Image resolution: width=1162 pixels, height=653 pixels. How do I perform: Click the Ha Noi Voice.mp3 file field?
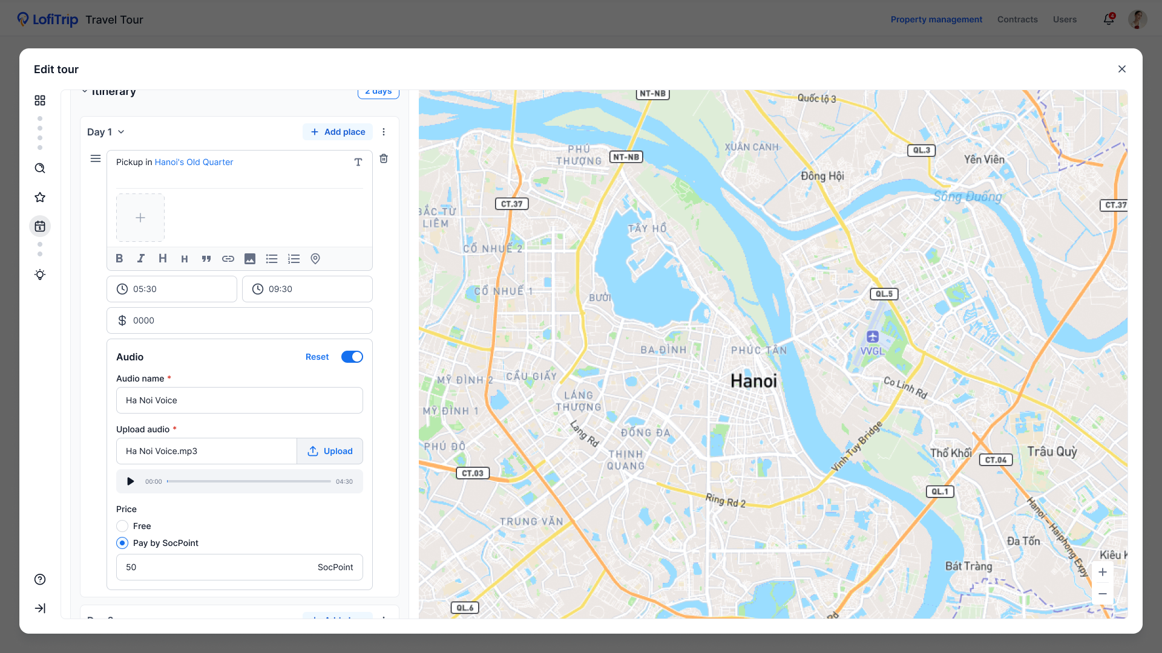[206, 451]
